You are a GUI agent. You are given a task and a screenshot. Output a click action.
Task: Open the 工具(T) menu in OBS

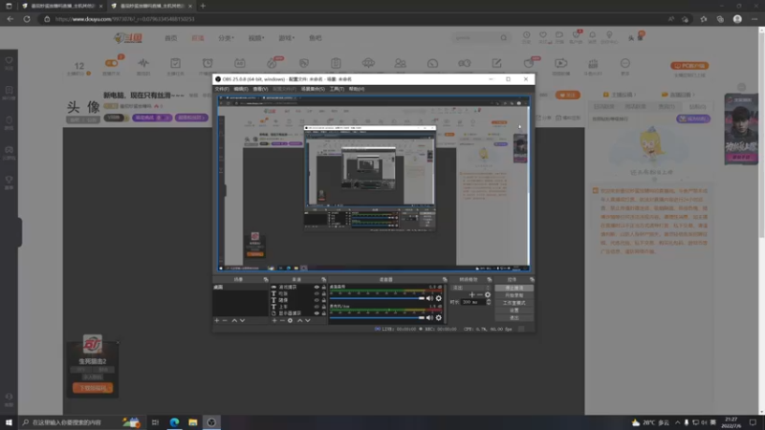tap(337, 89)
